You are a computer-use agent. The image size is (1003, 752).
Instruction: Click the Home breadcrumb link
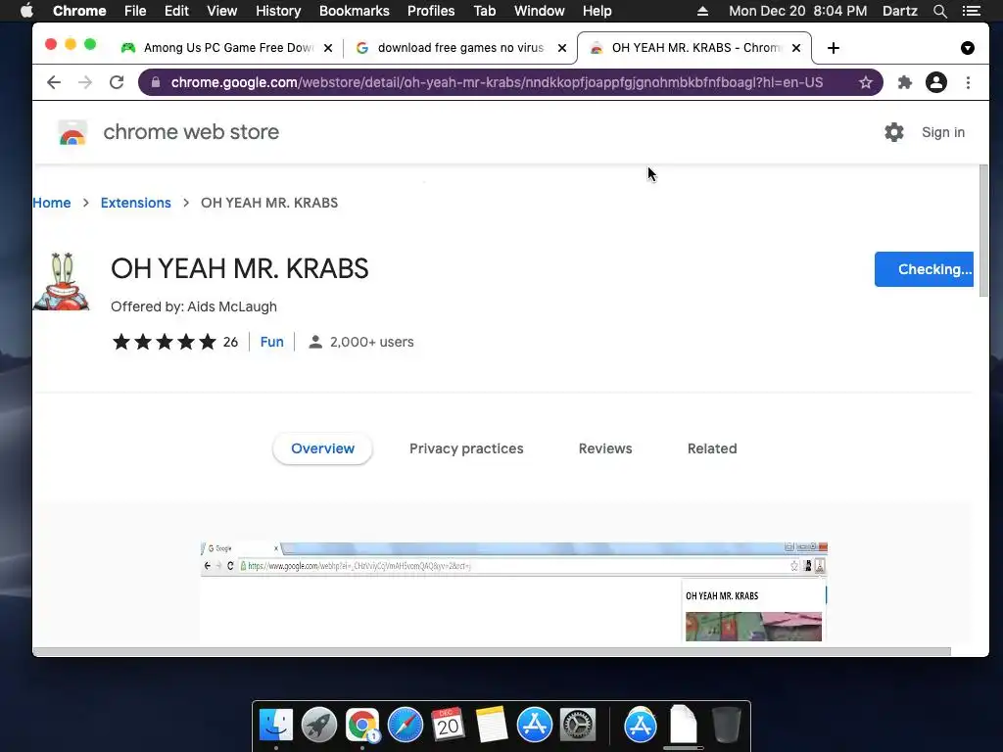click(52, 203)
